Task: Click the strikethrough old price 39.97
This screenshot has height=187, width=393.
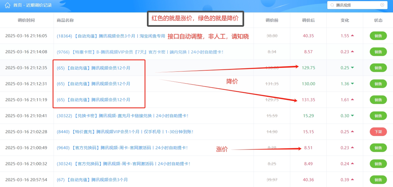Action: [272, 180]
